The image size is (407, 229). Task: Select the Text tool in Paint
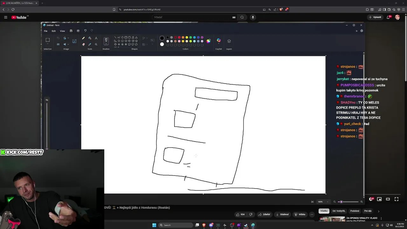tap(96, 38)
